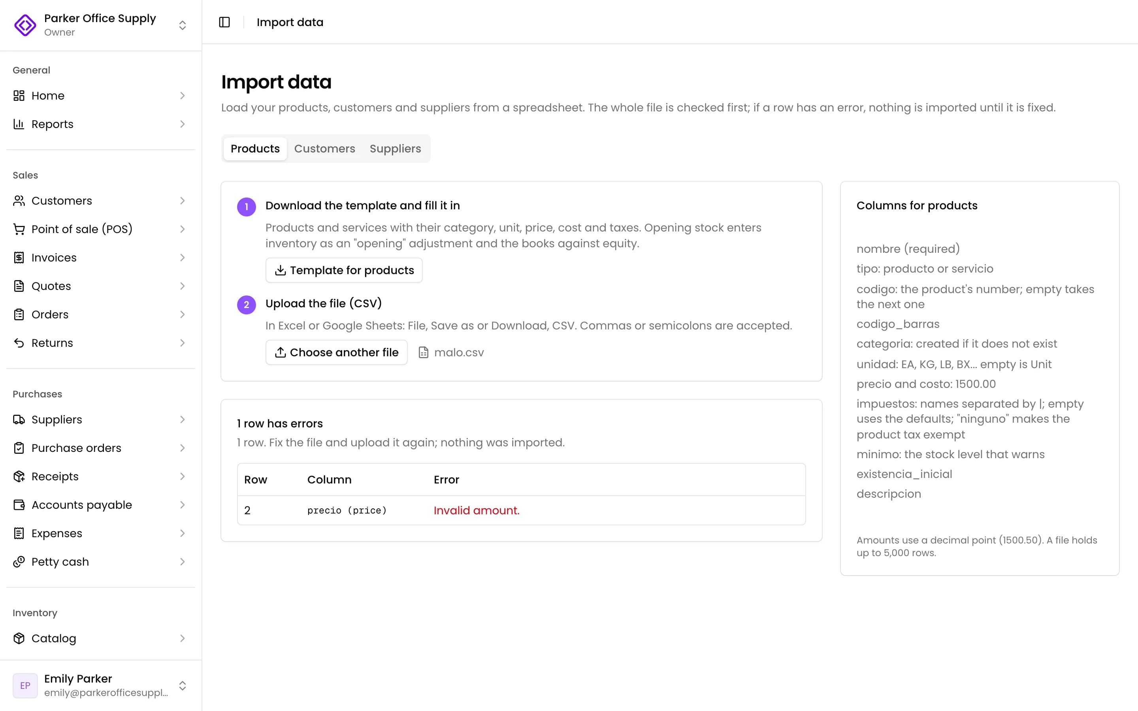Click the Point of sale cart icon
This screenshot has width=1138, height=711.
[19, 229]
